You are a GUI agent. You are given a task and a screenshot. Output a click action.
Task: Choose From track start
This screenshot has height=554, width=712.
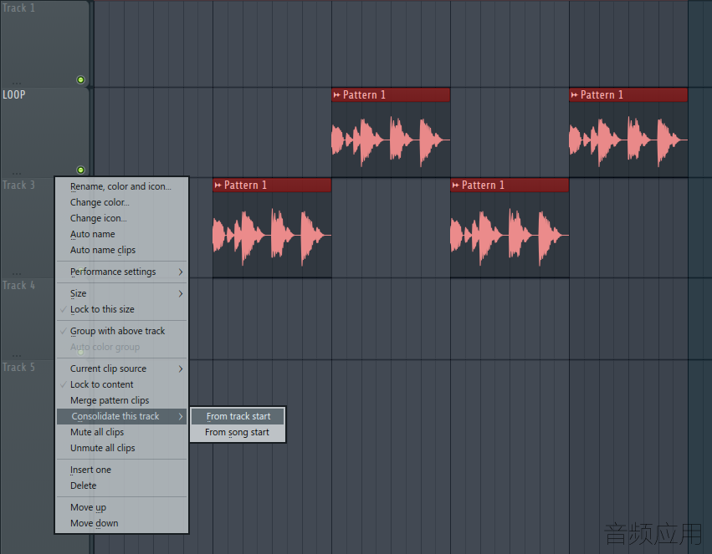tap(238, 416)
